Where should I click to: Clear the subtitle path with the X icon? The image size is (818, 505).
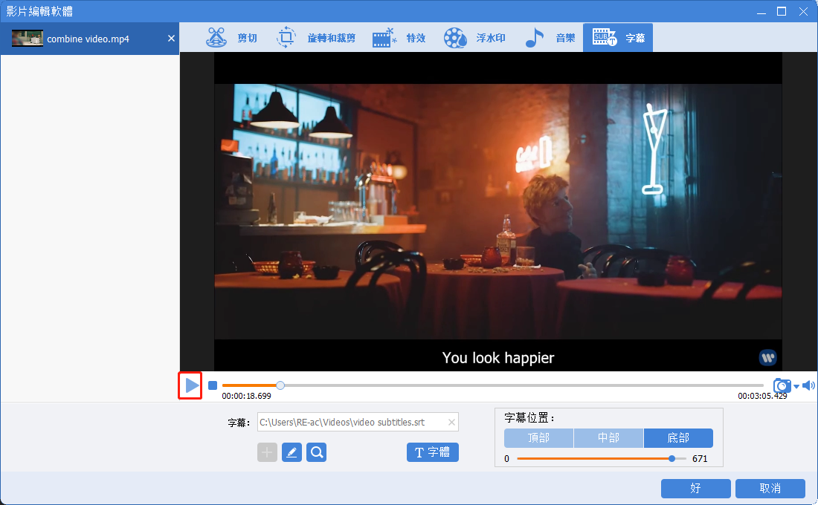point(452,423)
